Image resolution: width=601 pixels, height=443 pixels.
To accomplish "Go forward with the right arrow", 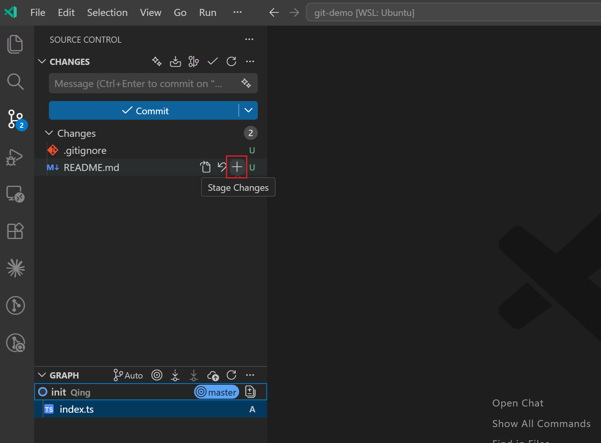I will [294, 13].
